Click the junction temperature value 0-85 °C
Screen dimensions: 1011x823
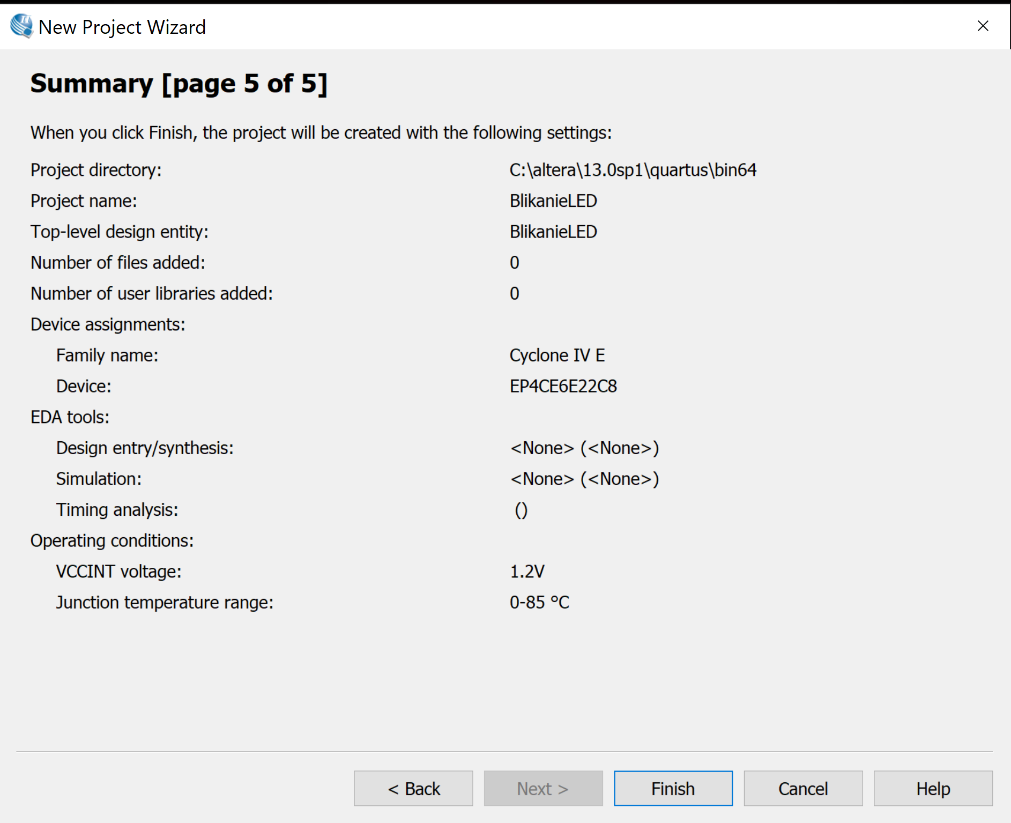[x=539, y=603]
